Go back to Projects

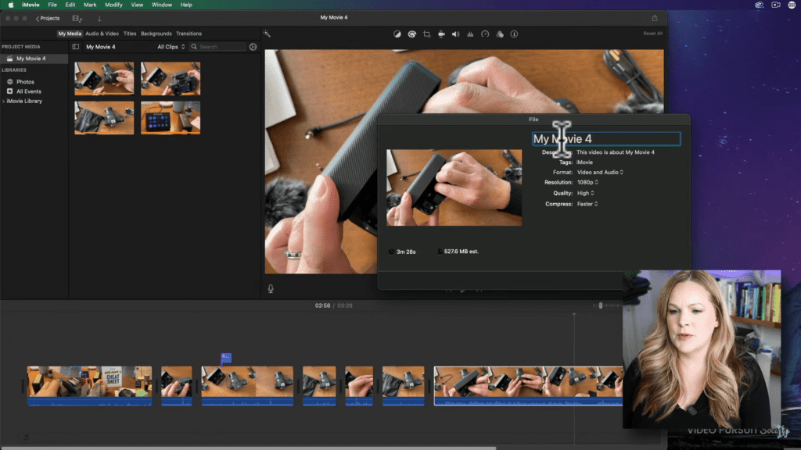coord(48,19)
